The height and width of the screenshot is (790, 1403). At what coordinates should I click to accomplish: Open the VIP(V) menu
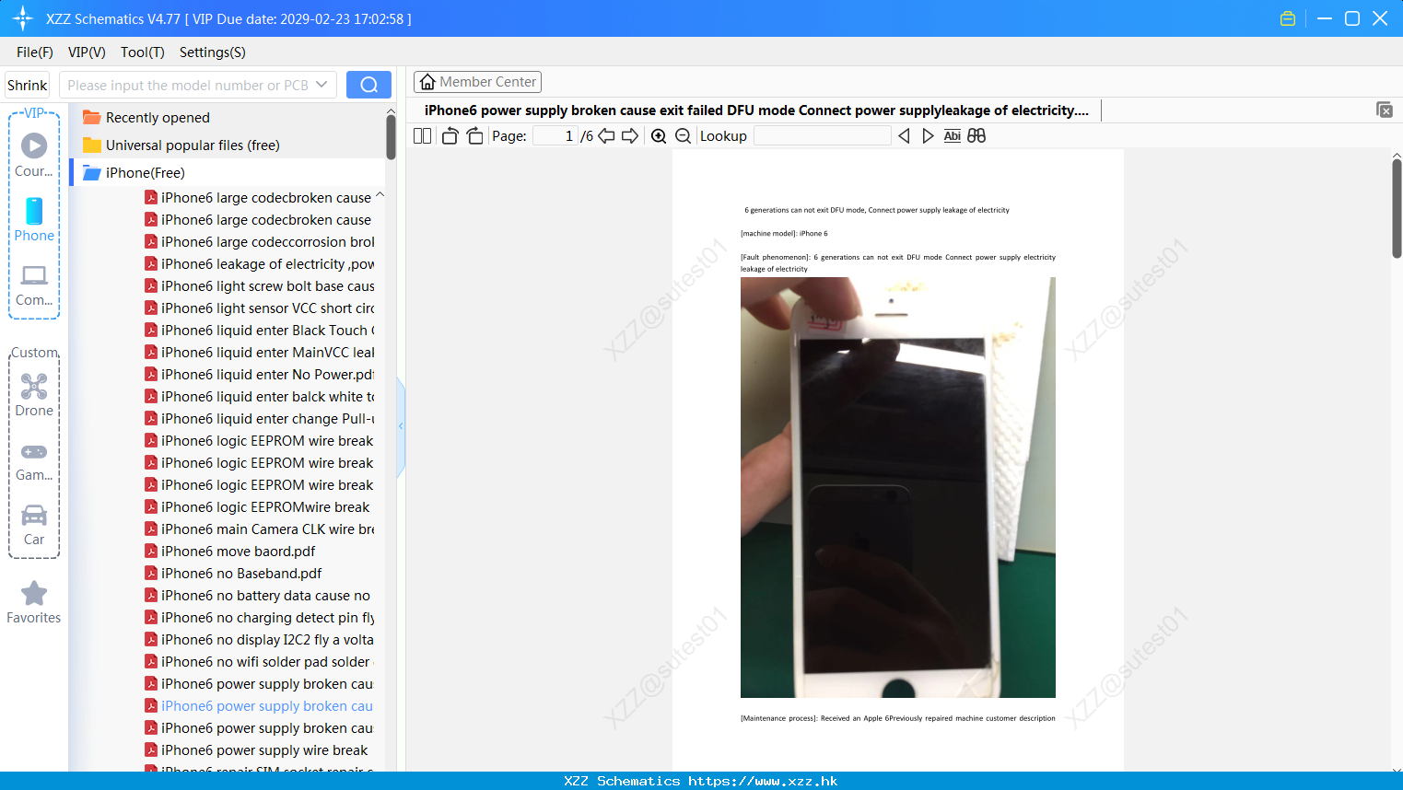pyautogui.click(x=87, y=52)
